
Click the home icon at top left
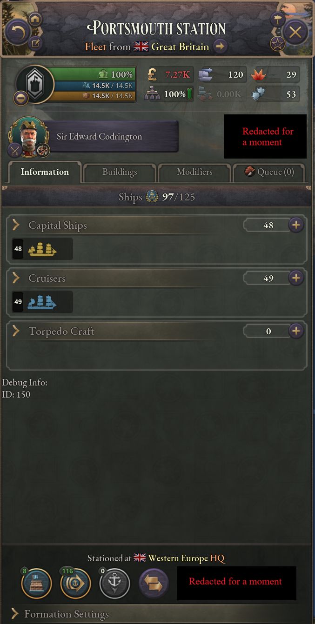tap(35, 19)
